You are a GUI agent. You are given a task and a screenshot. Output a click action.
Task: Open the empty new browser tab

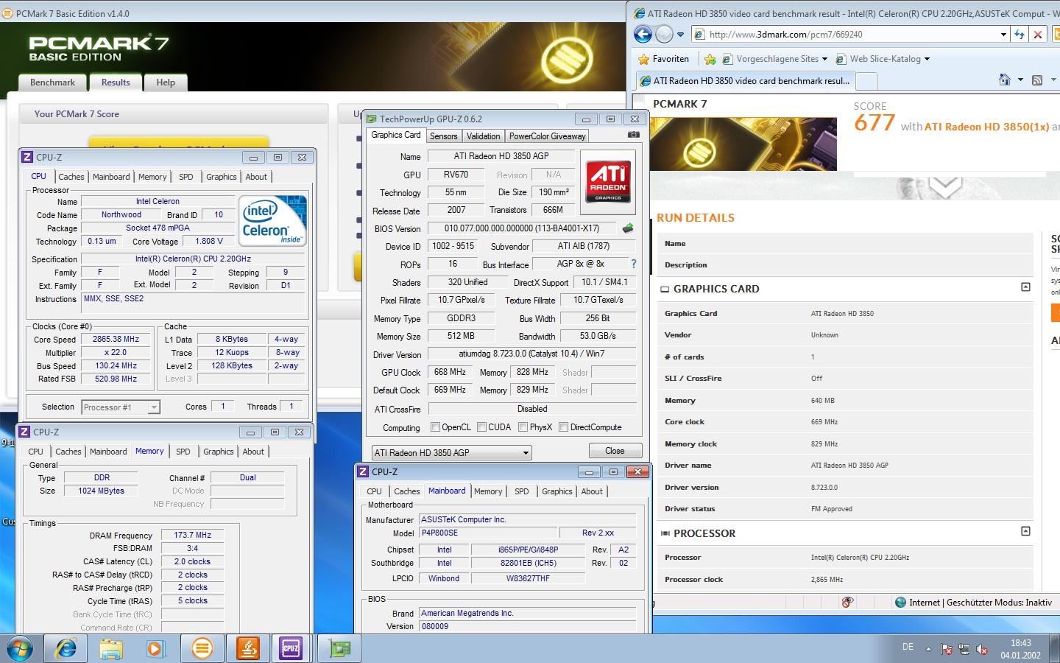(x=867, y=81)
